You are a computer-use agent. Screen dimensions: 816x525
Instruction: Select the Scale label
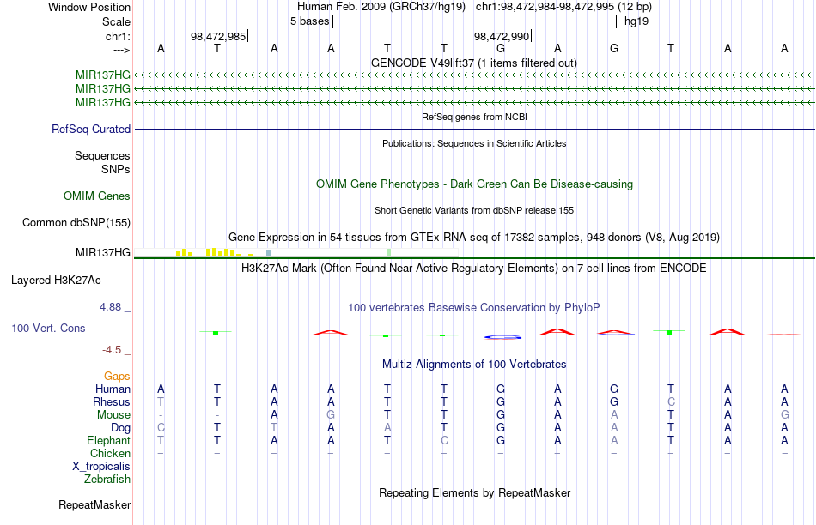tap(116, 21)
